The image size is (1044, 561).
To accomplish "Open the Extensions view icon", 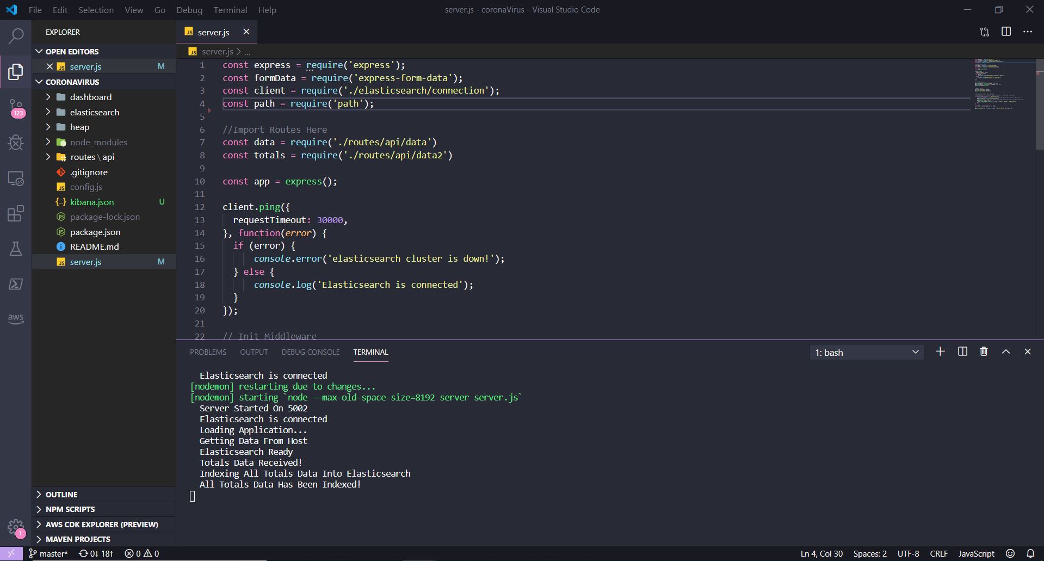I will (x=16, y=213).
